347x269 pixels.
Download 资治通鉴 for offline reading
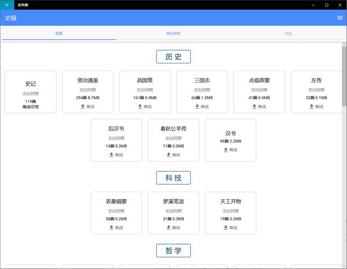[87, 106]
